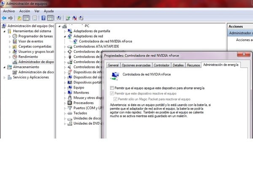Click the Administración del equipo root icon
This screenshot has height=175, width=253.
point(4,26)
